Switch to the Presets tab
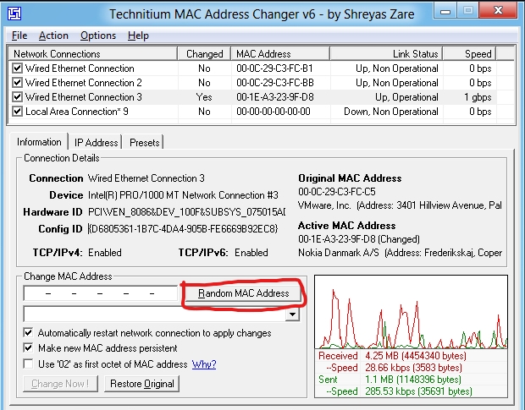The image size is (525, 410). (x=144, y=143)
